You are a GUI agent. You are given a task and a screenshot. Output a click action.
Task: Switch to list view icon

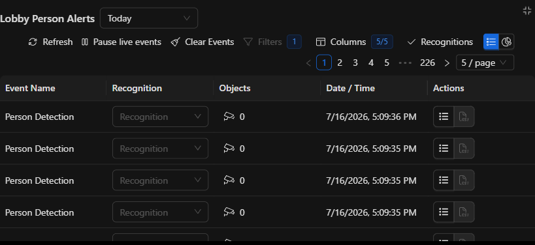click(491, 42)
